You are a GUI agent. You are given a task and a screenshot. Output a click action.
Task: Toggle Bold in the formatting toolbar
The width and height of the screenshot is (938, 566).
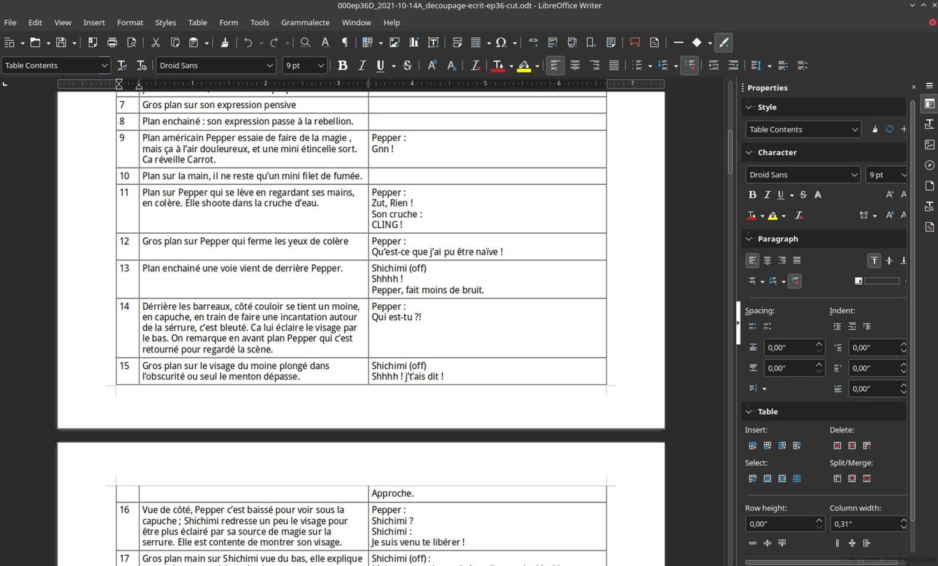[x=342, y=66]
